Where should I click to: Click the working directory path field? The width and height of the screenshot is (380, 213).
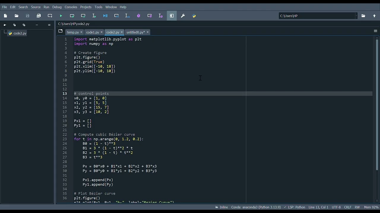pyautogui.click(x=317, y=16)
